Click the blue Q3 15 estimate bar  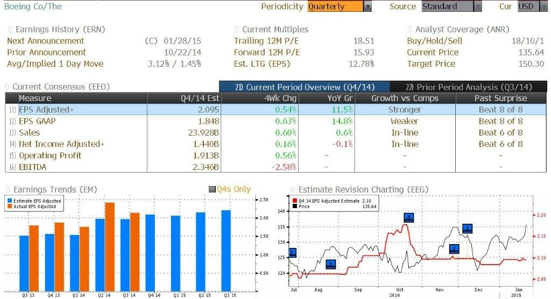[226, 251]
